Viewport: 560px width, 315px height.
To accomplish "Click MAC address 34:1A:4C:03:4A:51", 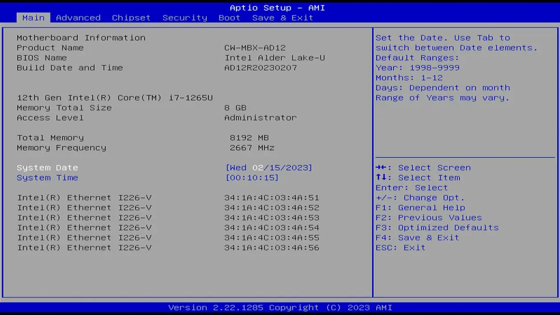I will (x=272, y=197).
